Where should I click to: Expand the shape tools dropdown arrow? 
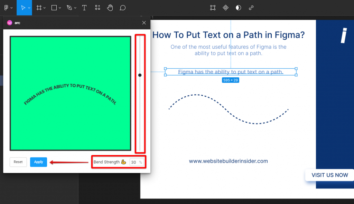click(60, 8)
